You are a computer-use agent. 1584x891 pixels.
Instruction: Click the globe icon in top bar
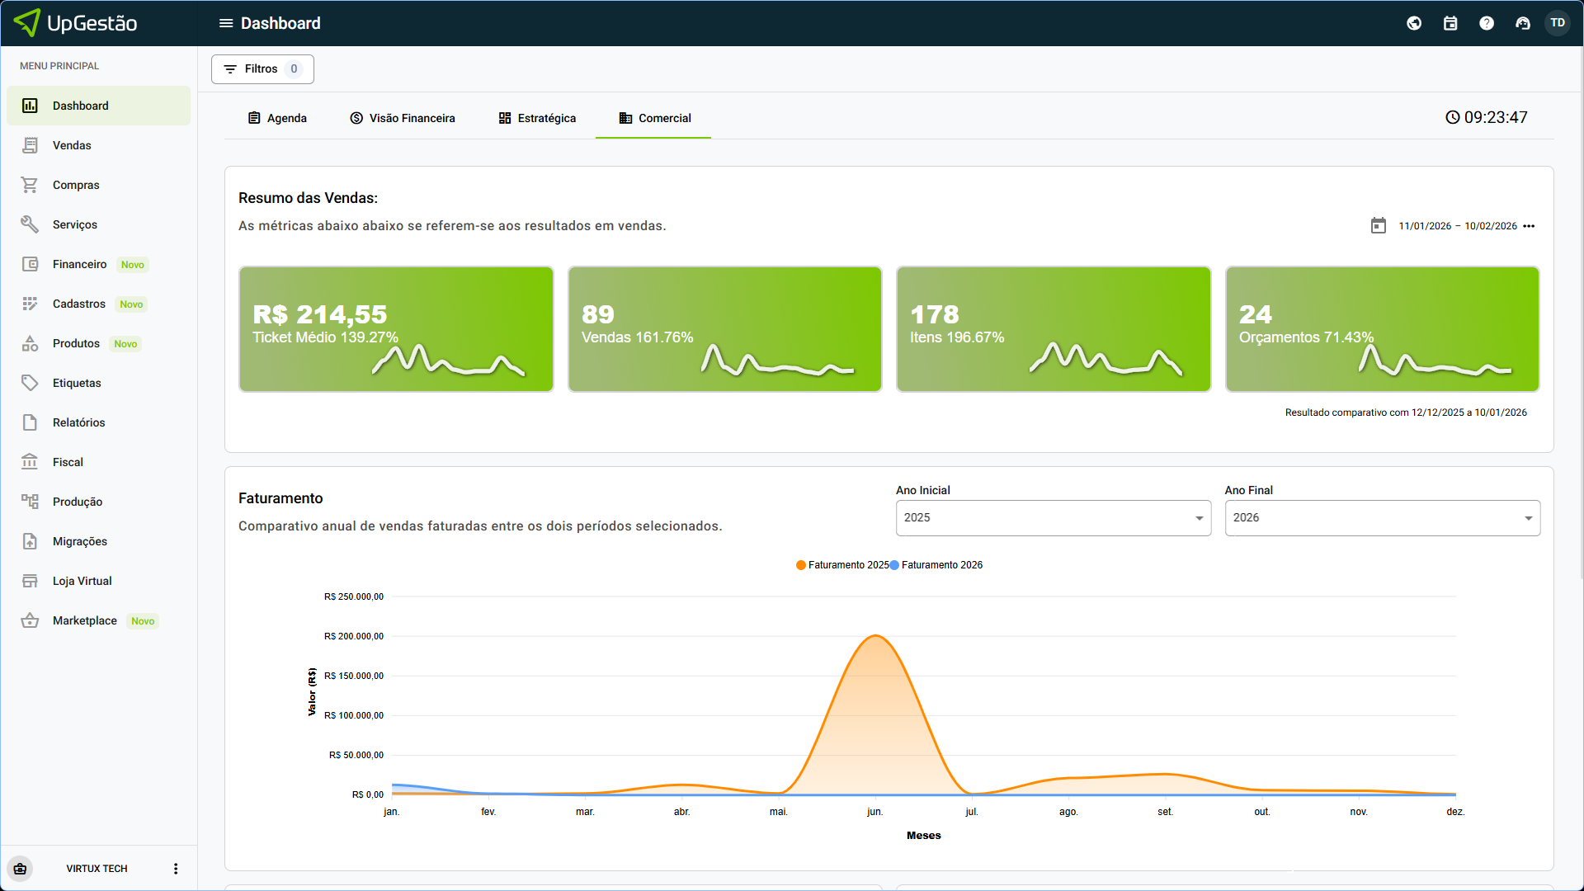[1414, 23]
